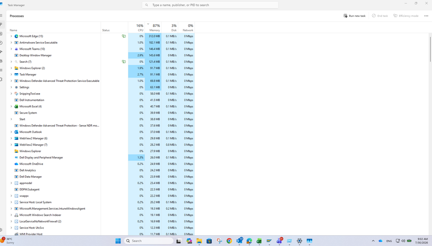Select Microsoft Windows Search Indexer row

(101, 215)
